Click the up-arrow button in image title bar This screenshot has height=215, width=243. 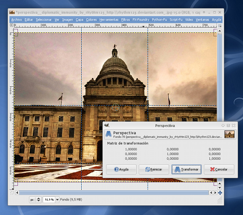point(204,12)
